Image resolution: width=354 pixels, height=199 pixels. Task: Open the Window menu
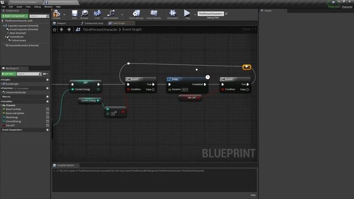[48, 7]
